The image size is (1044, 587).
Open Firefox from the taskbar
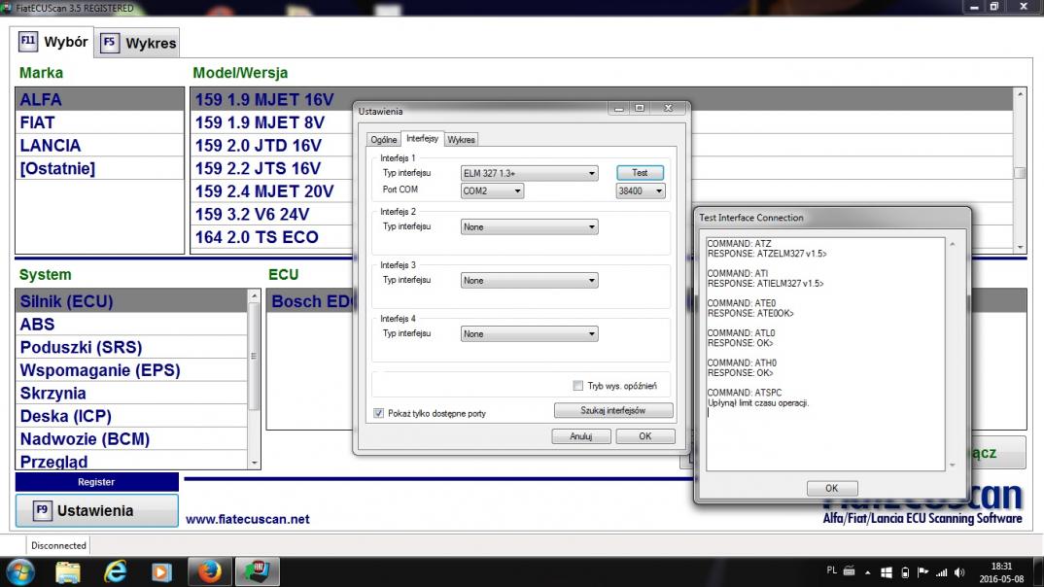209,571
